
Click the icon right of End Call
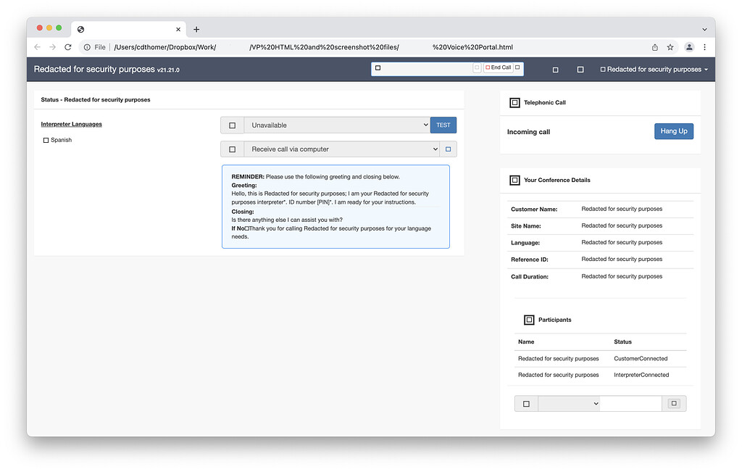coord(517,67)
